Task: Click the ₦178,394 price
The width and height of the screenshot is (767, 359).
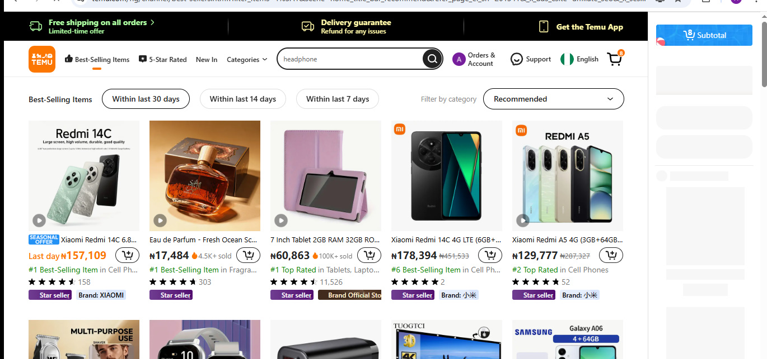Action: [414, 256]
